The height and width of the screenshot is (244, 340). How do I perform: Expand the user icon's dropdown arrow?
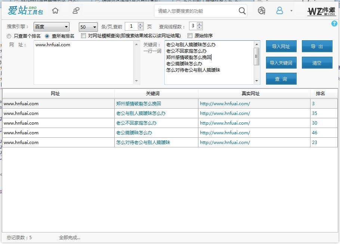[291, 11]
